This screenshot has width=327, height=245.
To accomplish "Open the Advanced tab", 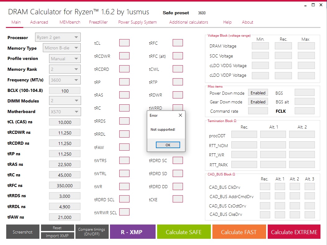I will pos(39,22).
